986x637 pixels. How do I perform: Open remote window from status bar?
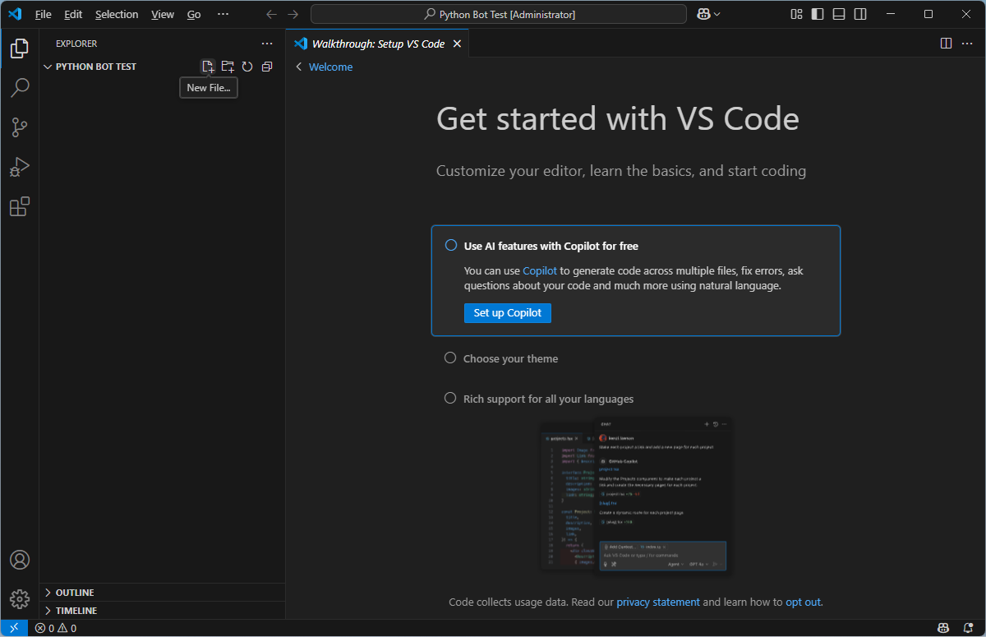14,628
